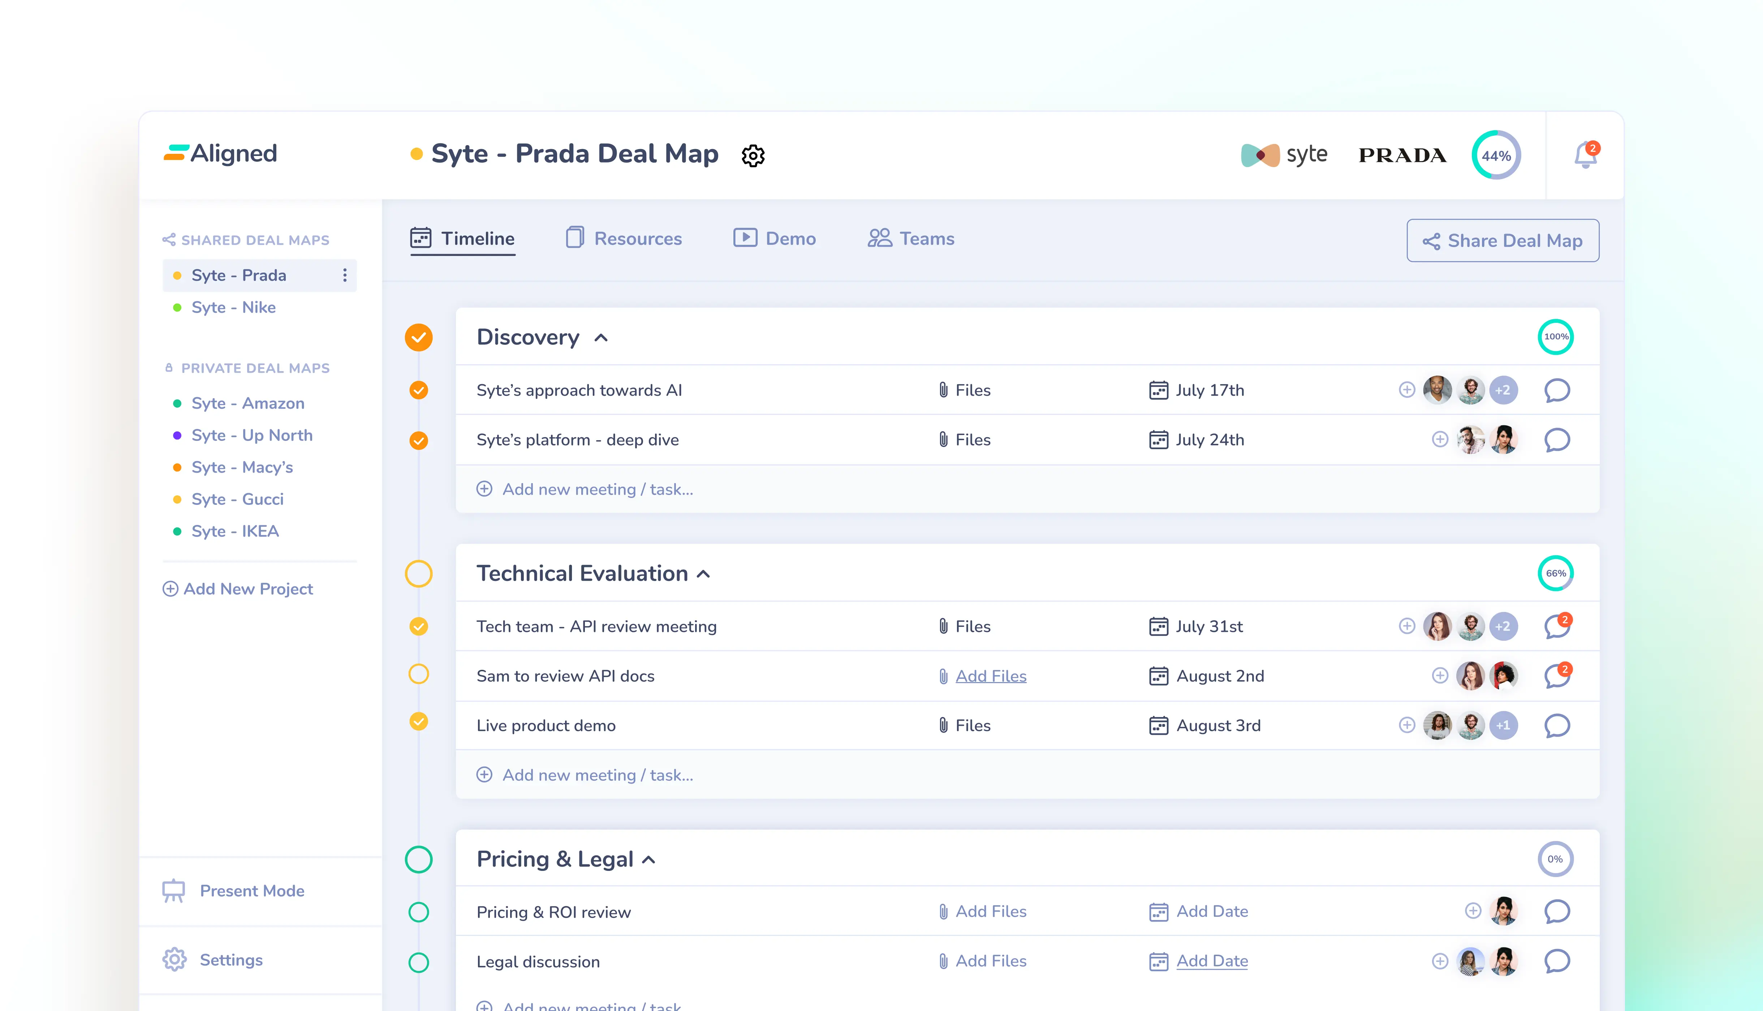Open the notifications bell
This screenshot has width=1763, height=1011.
point(1586,155)
